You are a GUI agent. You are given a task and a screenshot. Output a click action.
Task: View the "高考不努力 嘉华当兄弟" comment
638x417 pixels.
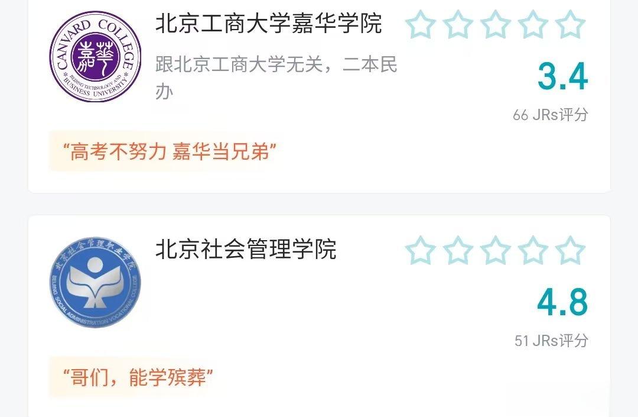[170, 151]
